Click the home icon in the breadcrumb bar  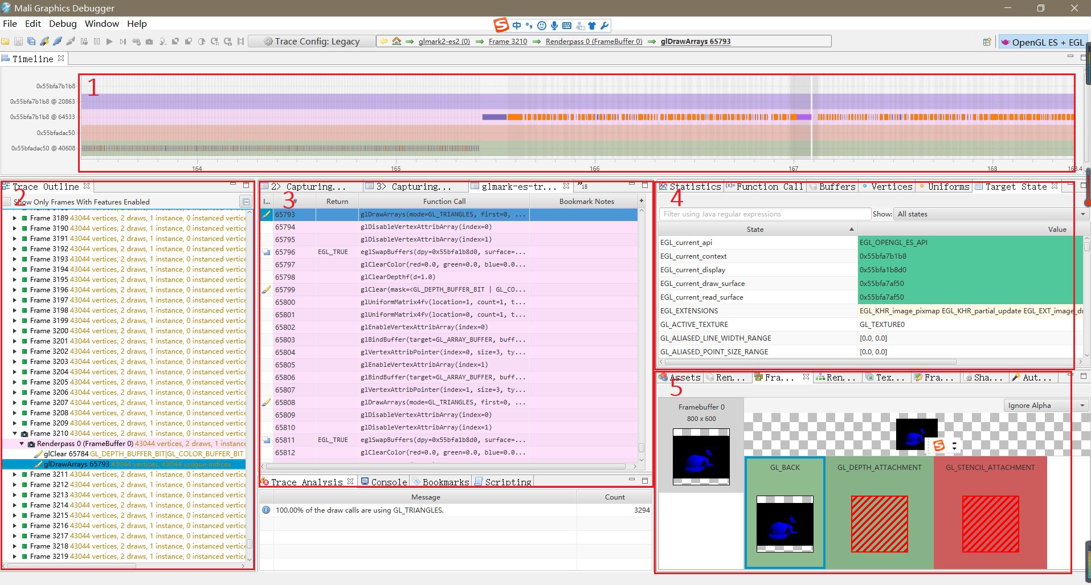coord(395,41)
